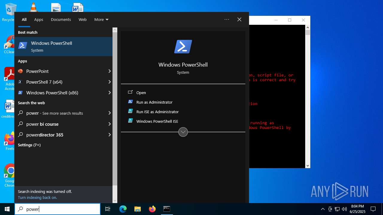
Task: Launch Firefox from taskbar
Action: [x=152, y=209]
